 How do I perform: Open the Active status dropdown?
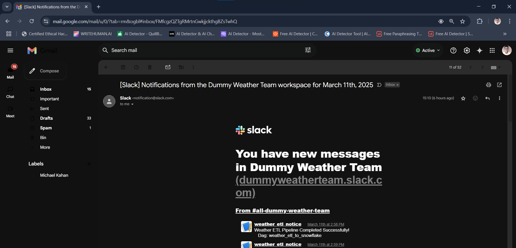428,50
